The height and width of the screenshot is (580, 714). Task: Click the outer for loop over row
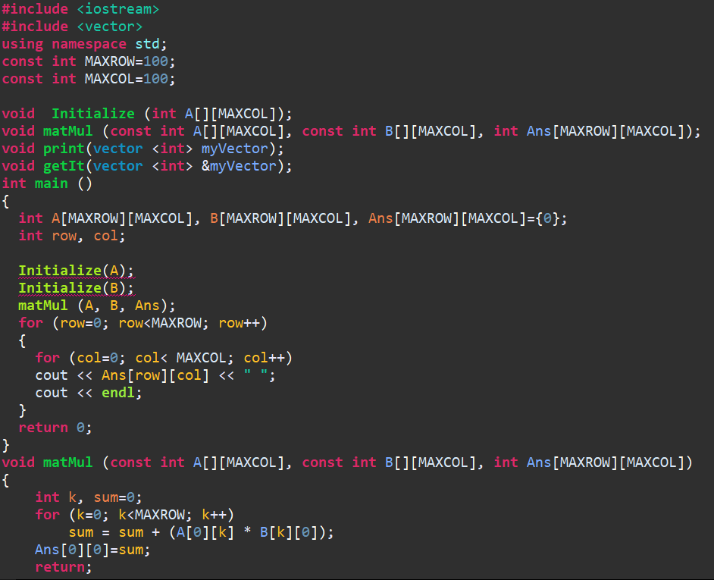point(144,322)
